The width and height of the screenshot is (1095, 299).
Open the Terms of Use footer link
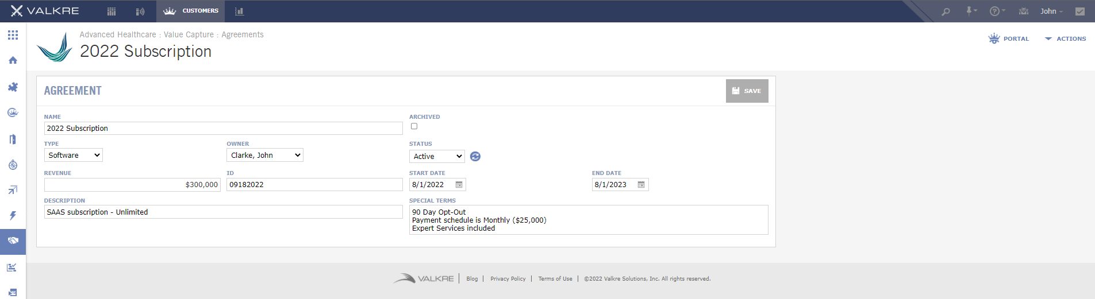(555, 279)
